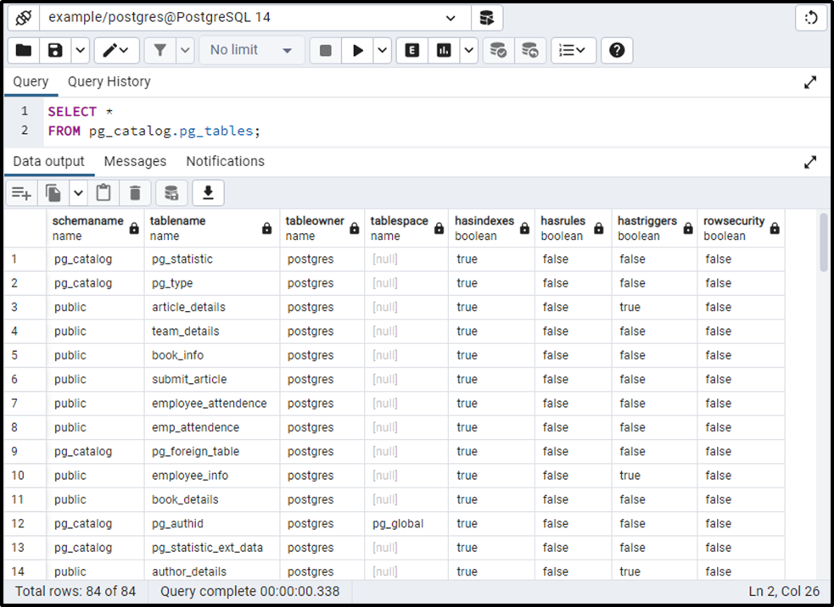
Task: Add a new row to the grid
Action: pyautogui.click(x=20, y=192)
